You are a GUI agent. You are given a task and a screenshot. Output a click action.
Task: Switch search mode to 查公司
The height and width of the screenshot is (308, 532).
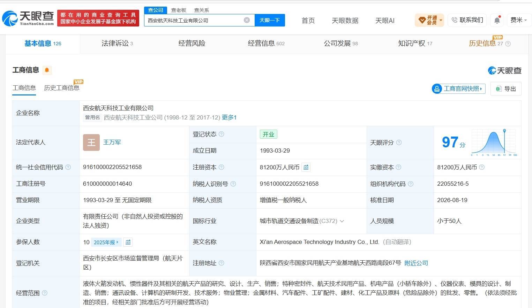tap(156, 10)
